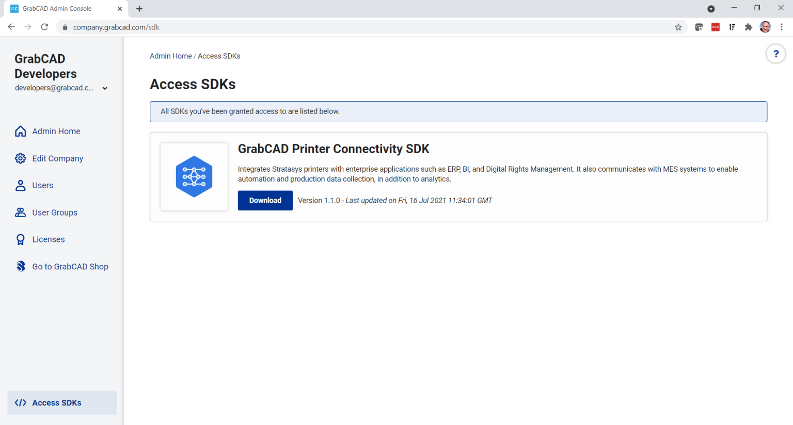Open a new browser tab
793x425 pixels.
coord(139,8)
